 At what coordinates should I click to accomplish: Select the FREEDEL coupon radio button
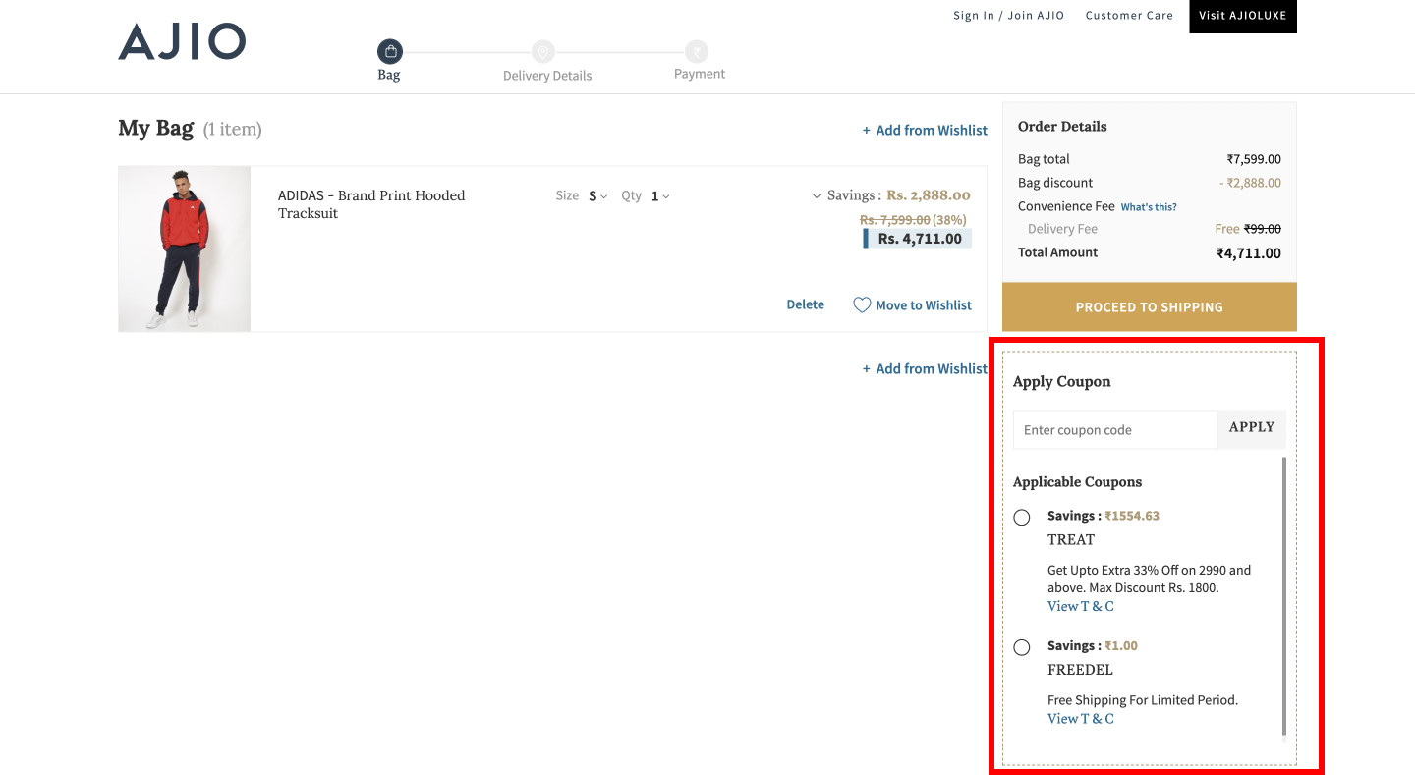(1022, 648)
